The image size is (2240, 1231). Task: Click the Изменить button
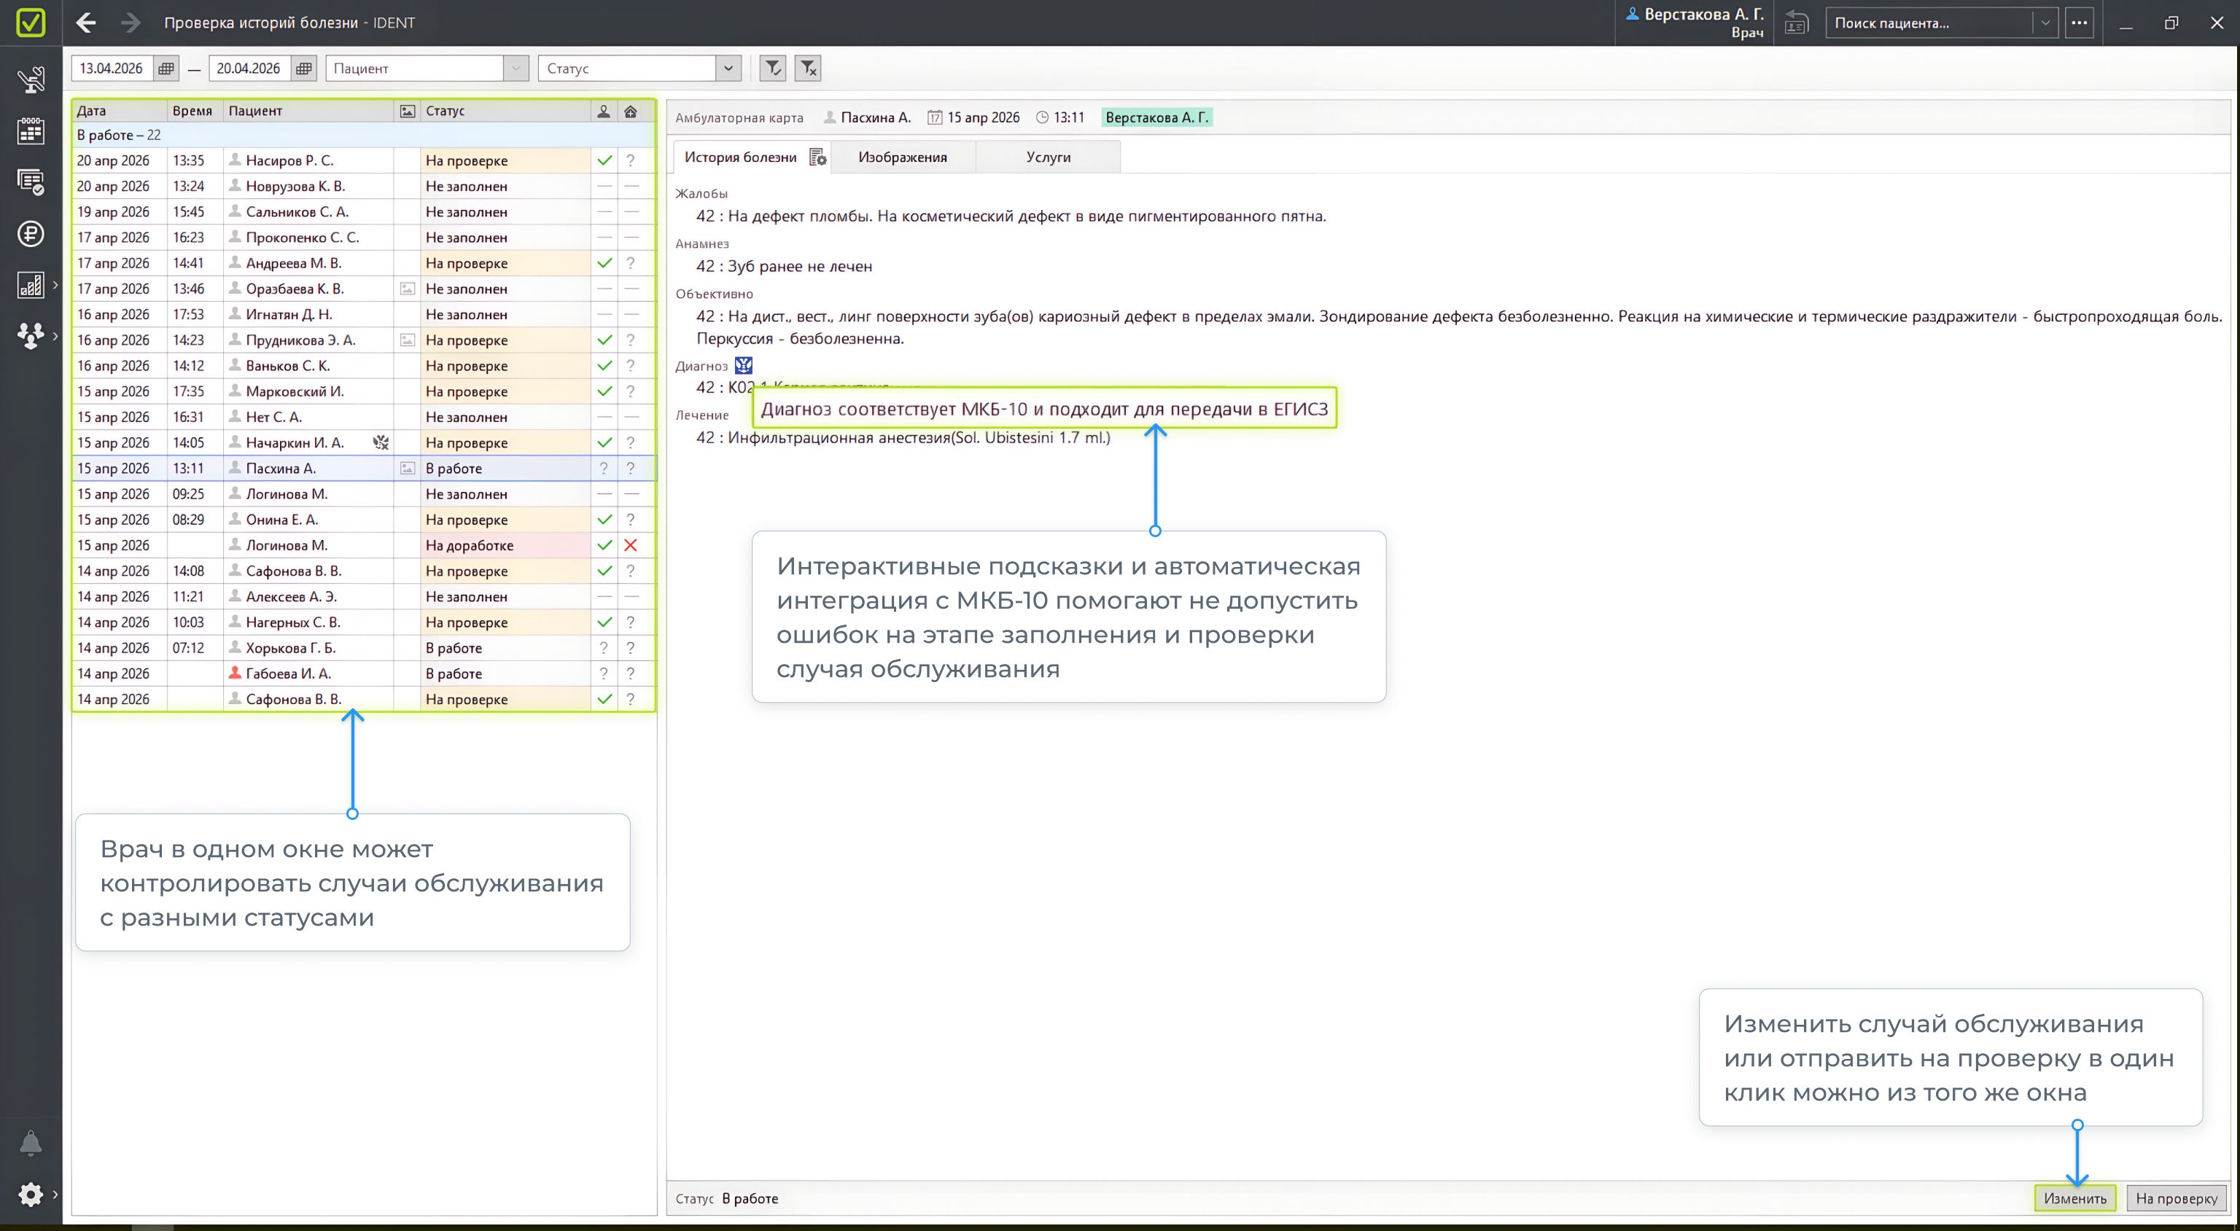coord(2074,1198)
